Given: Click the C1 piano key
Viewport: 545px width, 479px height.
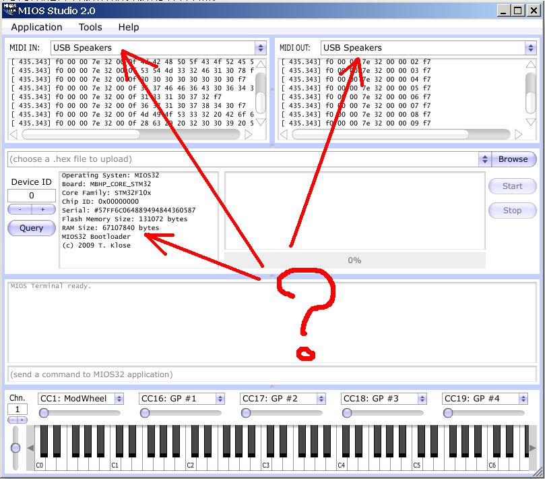Looking at the screenshot, I should pyautogui.click(x=115, y=465).
